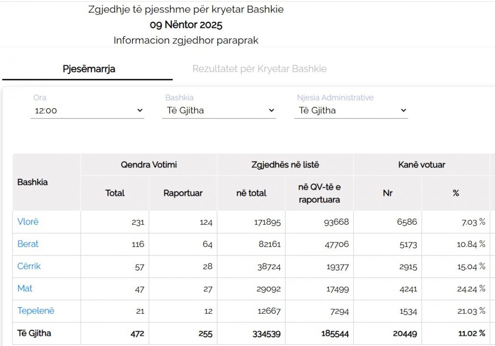
Task: Click the Qendra Votimi header cell
Action: (x=149, y=165)
